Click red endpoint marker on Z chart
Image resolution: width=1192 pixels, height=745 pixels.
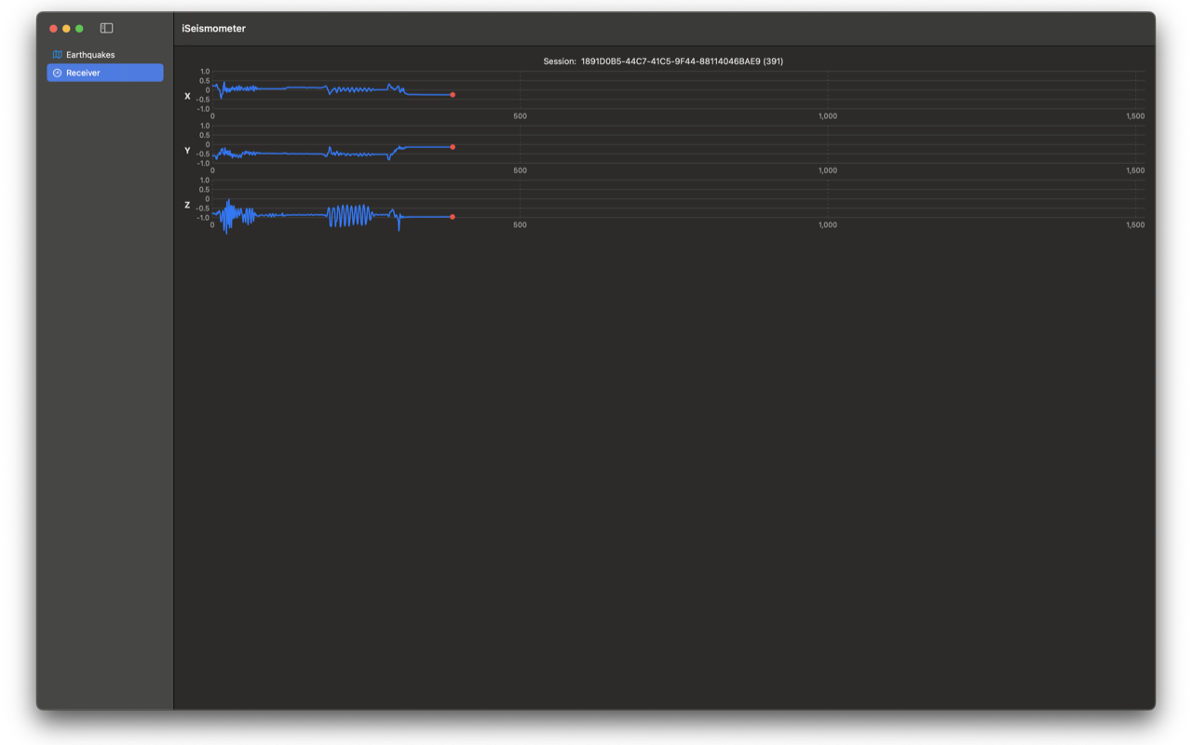[x=453, y=217]
